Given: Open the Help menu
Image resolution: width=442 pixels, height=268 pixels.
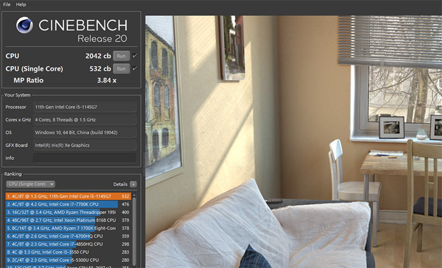Looking at the screenshot, I should (21, 4).
